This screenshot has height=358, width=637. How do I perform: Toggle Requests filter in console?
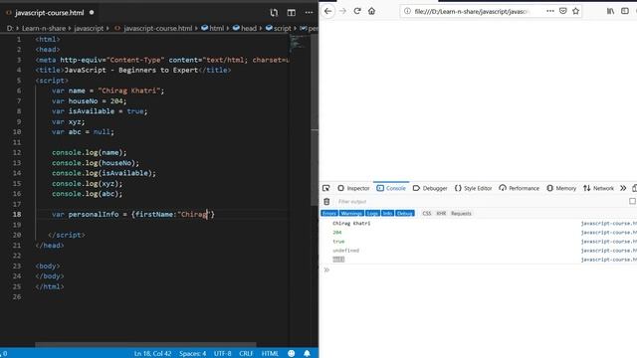[x=461, y=213]
